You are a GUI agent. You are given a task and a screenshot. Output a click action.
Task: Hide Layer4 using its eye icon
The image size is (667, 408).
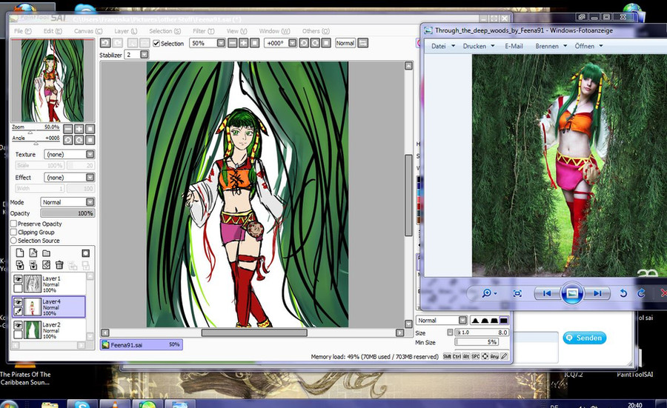(18, 302)
